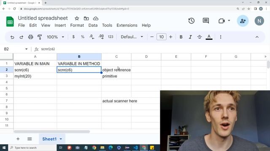Star the Untitled spreadsheet

pyautogui.click(x=77, y=18)
